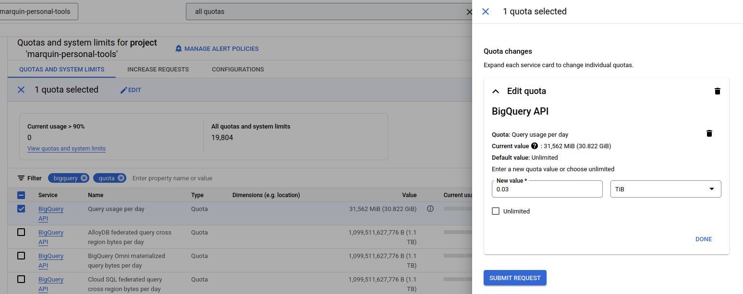Check AlloyDB federated query row checkbox
743x294 pixels.
coord(21,232)
